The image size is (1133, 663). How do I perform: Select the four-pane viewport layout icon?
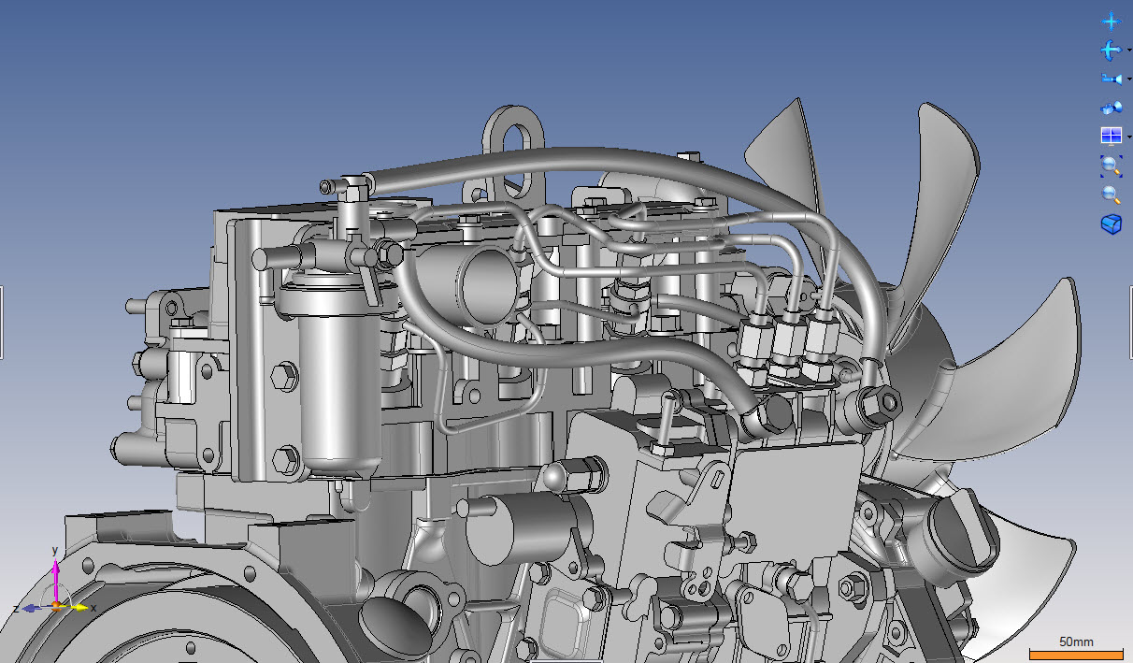click(x=1111, y=136)
